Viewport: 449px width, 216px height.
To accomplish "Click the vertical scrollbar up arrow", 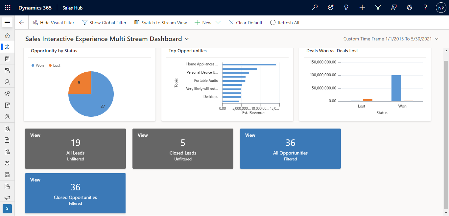I will [446, 51].
